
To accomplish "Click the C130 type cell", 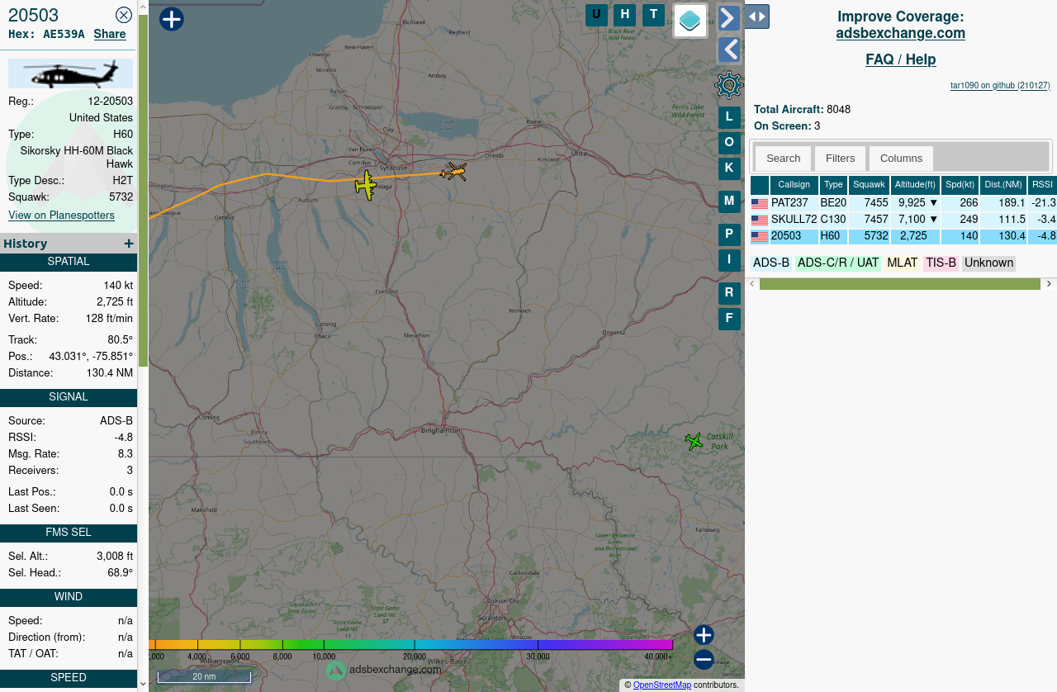I will [x=833, y=220].
